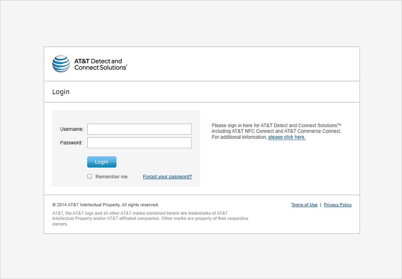This screenshot has height=279, width=402.
Task: Click the AT&T Detect and Connect Solutions title
Action: (100, 64)
